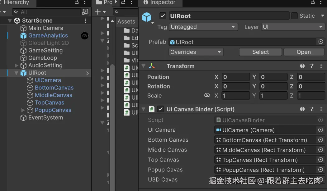Open the Layer dropdown showing UI
Screen dimensions: 327x191
pyautogui.click(x=293, y=27)
